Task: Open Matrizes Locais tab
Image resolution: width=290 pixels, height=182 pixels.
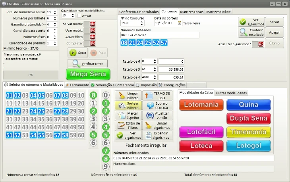Action: coord(191,12)
